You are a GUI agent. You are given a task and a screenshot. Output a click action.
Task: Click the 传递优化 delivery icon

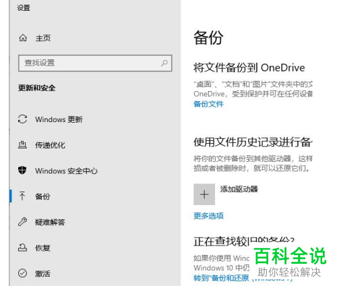[x=22, y=145]
